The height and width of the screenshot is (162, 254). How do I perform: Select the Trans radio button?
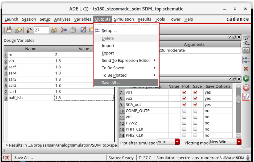pyautogui.click(x=244, y=44)
